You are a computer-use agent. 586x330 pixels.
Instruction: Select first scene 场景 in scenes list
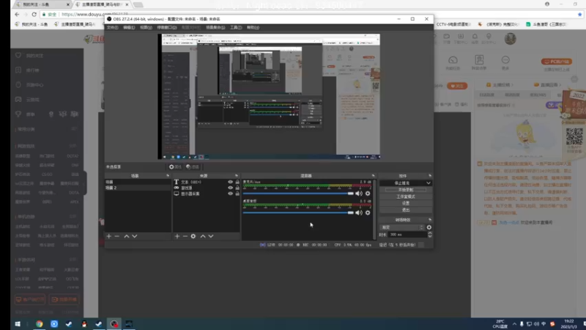click(x=138, y=182)
